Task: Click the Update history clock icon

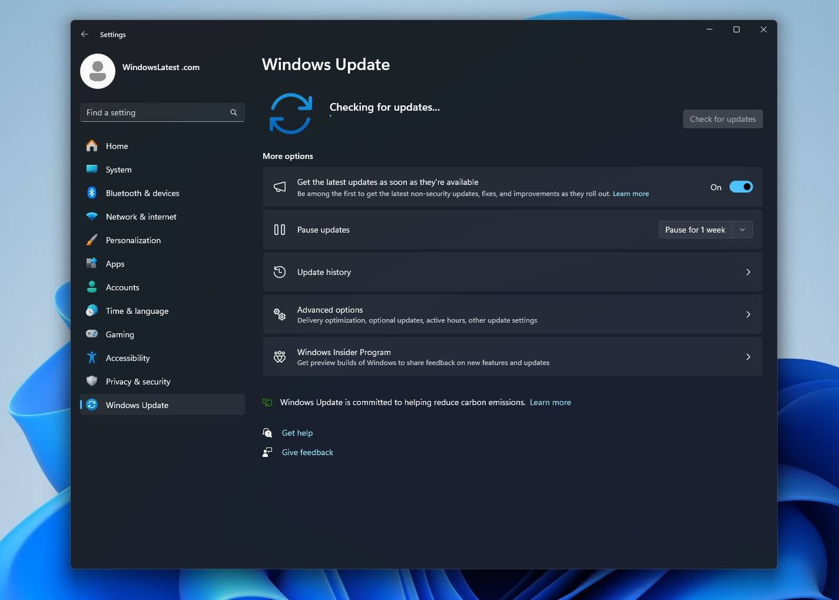Action: [280, 271]
